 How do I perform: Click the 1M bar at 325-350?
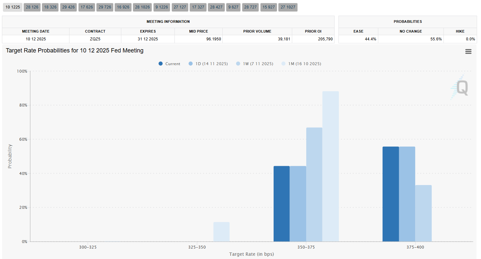pos(221,232)
